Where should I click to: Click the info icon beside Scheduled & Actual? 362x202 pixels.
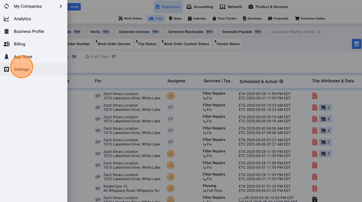click(281, 81)
